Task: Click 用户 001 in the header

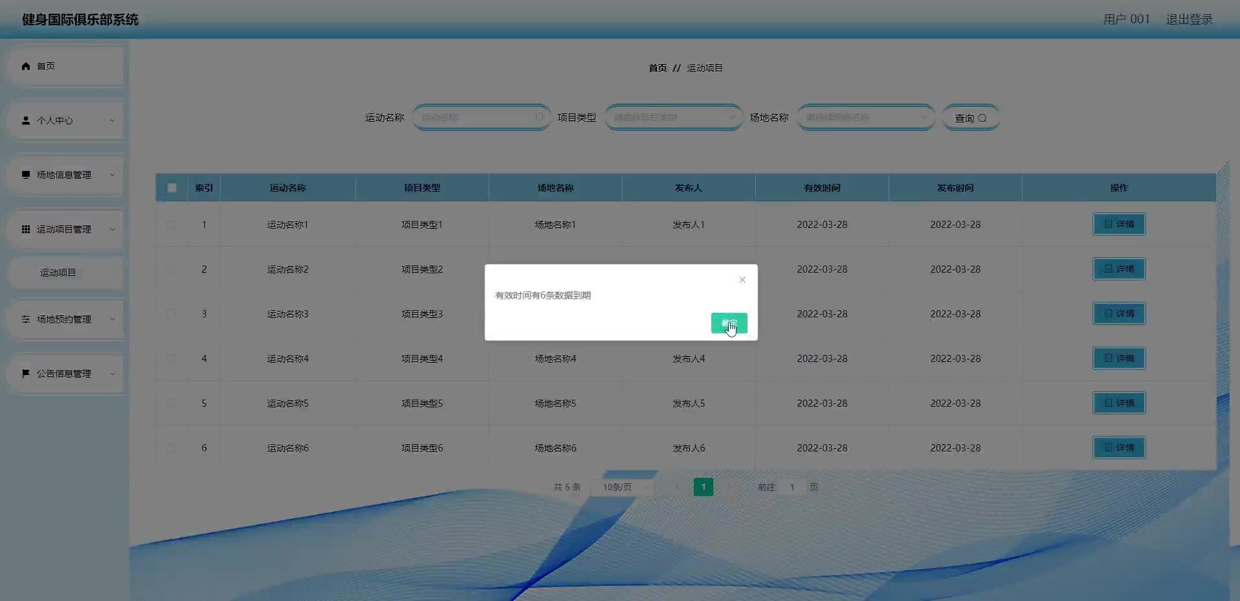Action: click(x=1127, y=19)
